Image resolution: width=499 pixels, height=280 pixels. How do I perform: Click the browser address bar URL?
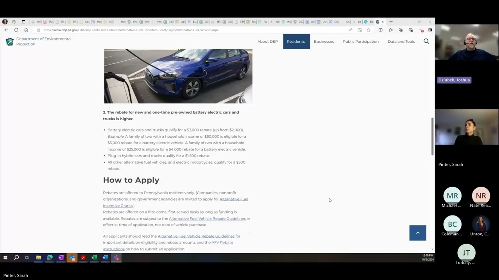click(x=131, y=30)
